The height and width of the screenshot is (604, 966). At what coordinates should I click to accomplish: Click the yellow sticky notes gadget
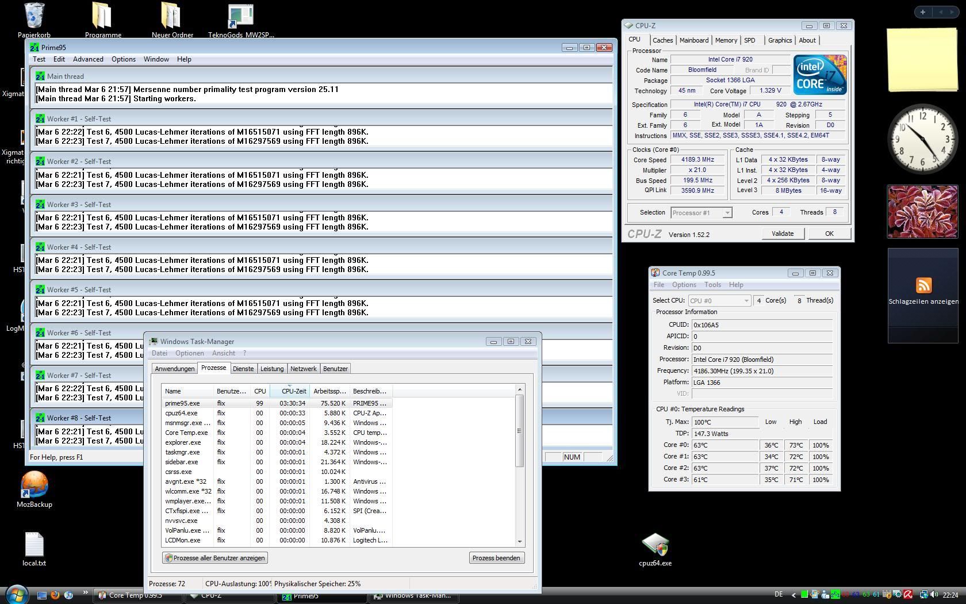[923, 60]
